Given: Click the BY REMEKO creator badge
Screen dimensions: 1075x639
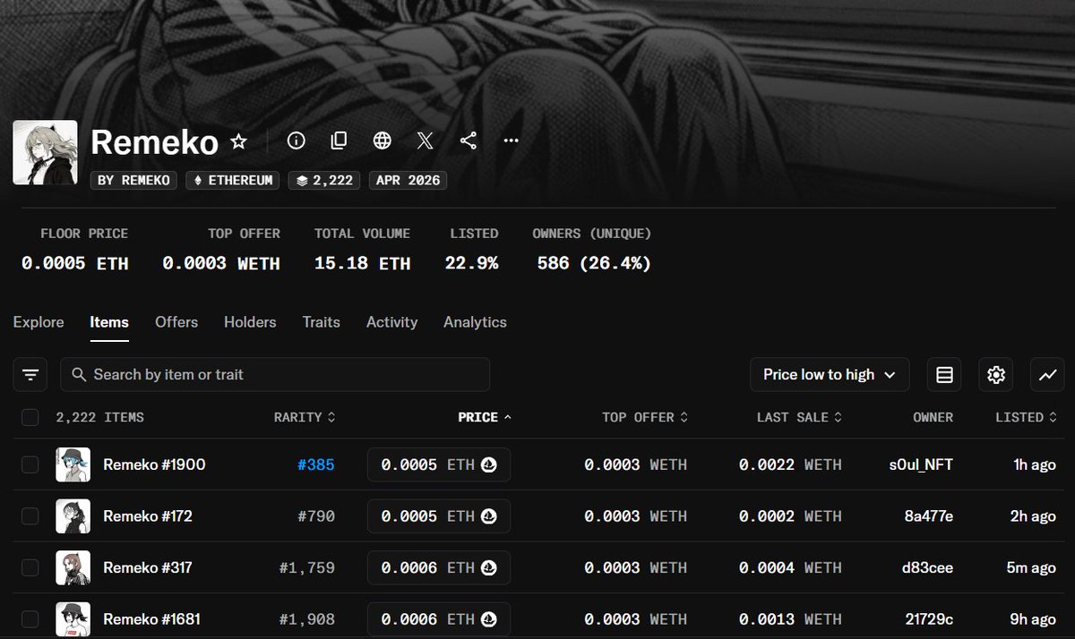Looking at the screenshot, I should point(133,180).
